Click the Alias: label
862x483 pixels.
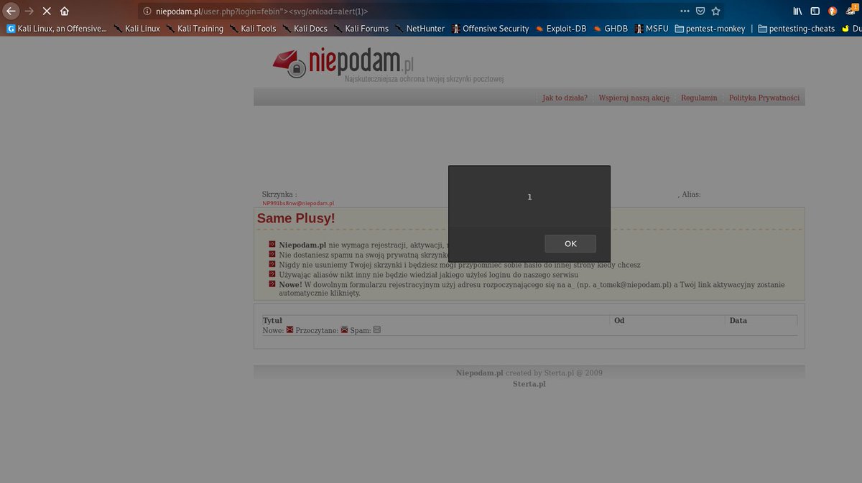coord(691,194)
